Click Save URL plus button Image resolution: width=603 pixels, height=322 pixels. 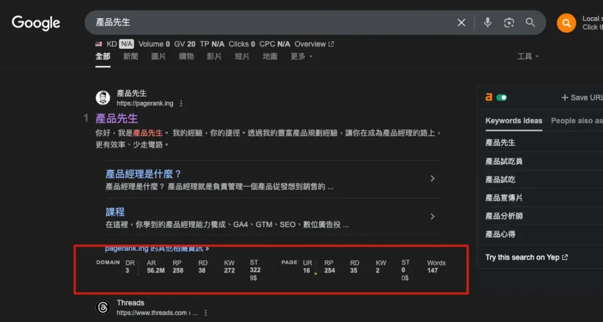point(581,98)
